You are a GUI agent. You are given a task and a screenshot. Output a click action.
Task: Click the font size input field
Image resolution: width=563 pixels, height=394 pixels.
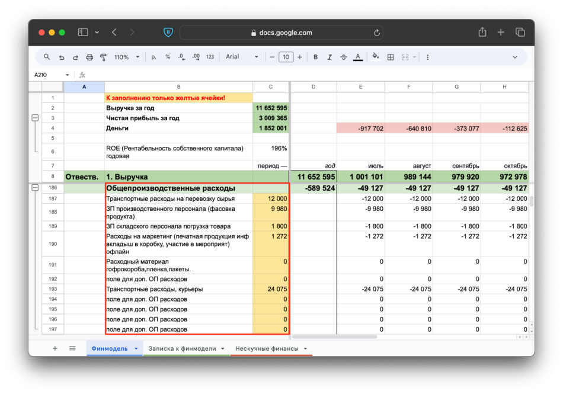pyautogui.click(x=286, y=57)
